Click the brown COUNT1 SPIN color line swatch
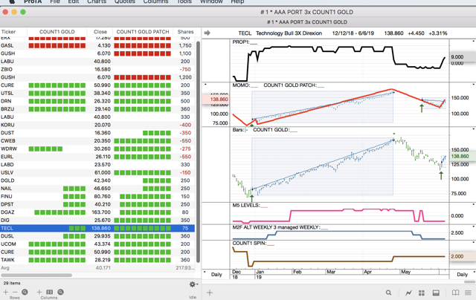 (x=271, y=245)
